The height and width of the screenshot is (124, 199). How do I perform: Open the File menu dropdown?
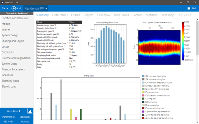[x=5, y=8]
